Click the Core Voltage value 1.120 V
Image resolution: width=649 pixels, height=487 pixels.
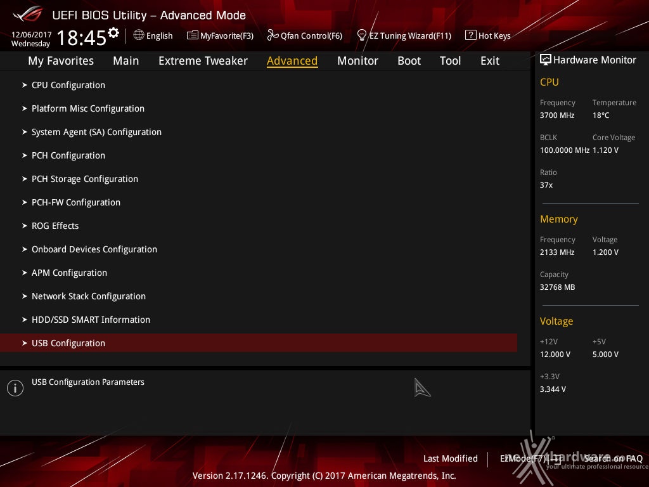coord(605,150)
